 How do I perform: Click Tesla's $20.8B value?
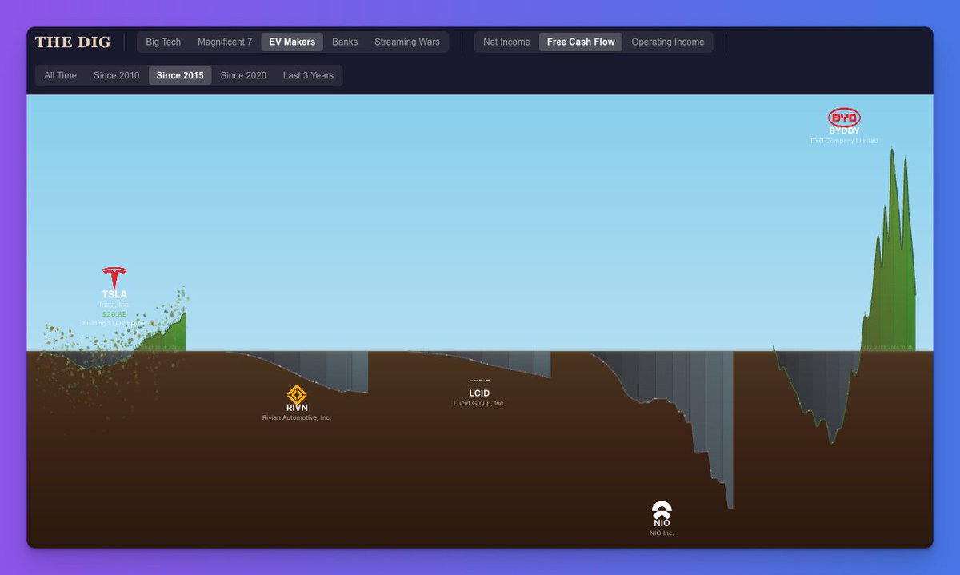point(114,314)
